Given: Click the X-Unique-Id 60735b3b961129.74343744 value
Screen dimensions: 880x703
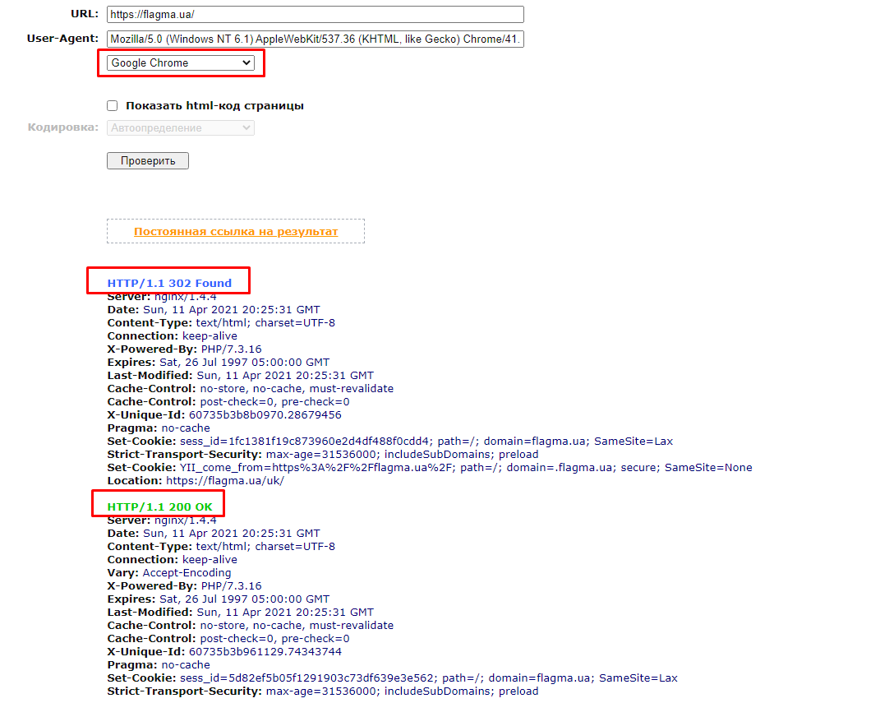Looking at the screenshot, I should pos(265,652).
